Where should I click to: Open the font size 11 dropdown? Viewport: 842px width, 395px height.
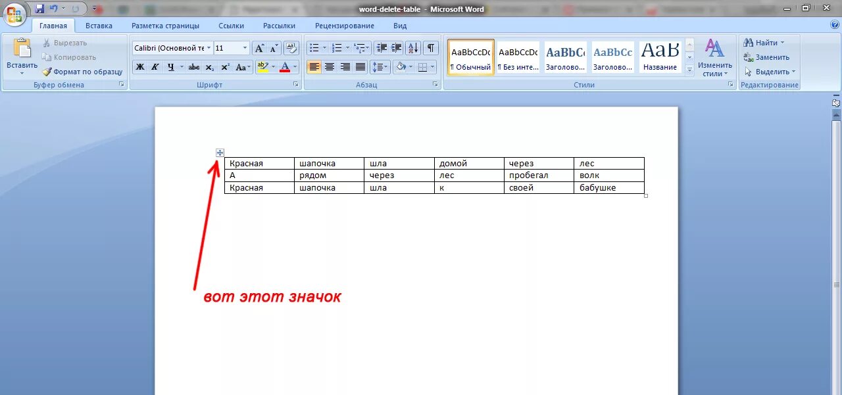(245, 48)
